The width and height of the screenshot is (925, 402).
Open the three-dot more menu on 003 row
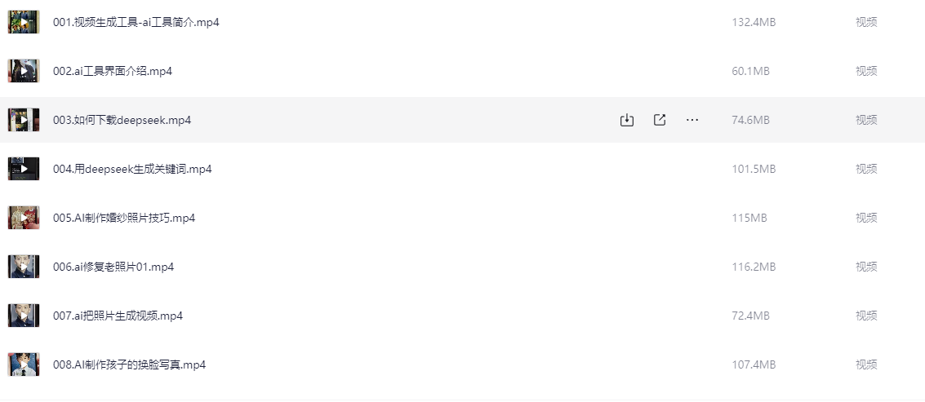click(x=692, y=120)
